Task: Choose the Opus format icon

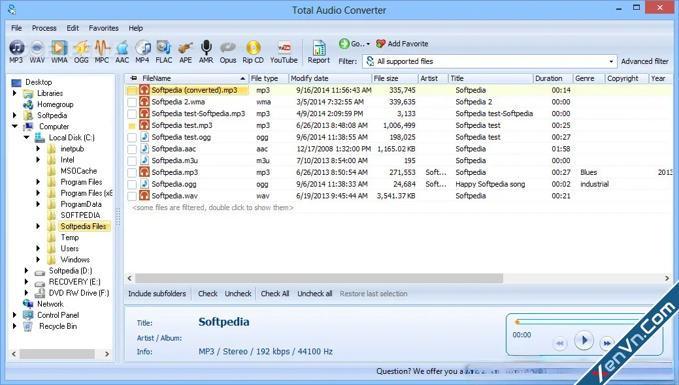Action: coord(228,47)
